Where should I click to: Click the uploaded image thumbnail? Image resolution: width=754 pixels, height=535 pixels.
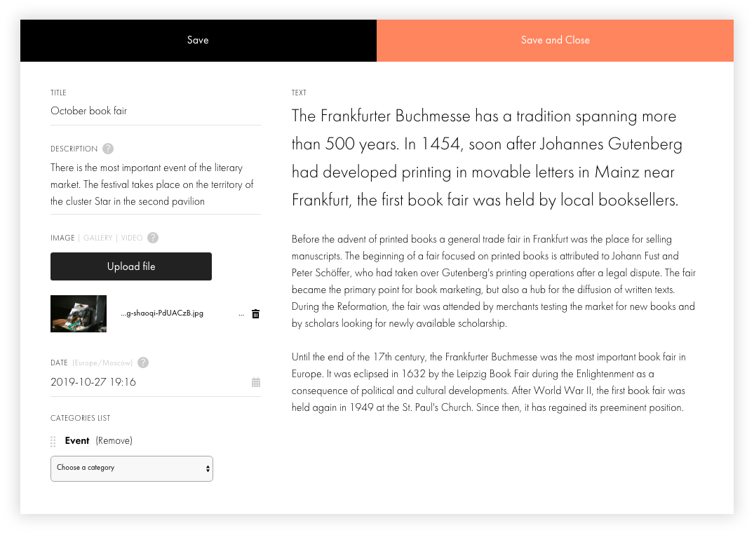tap(79, 313)
